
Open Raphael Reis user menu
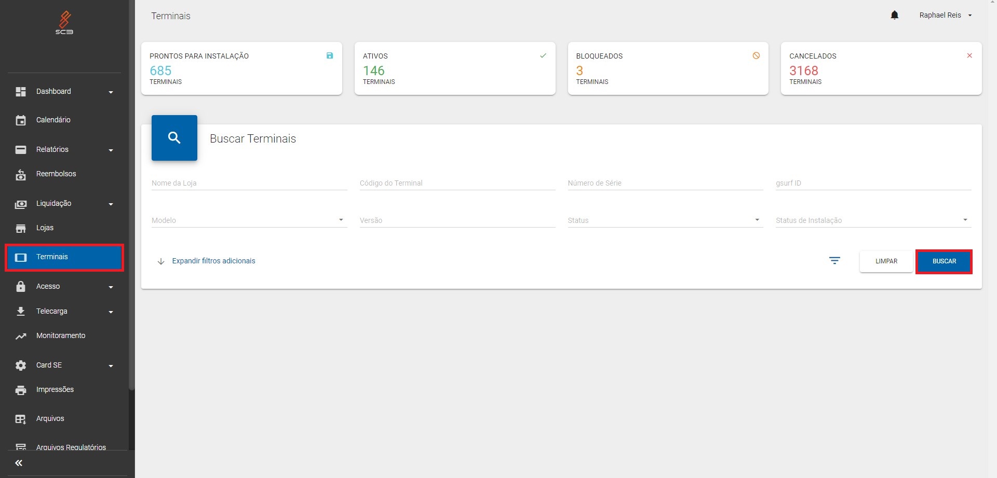[945, 16]
